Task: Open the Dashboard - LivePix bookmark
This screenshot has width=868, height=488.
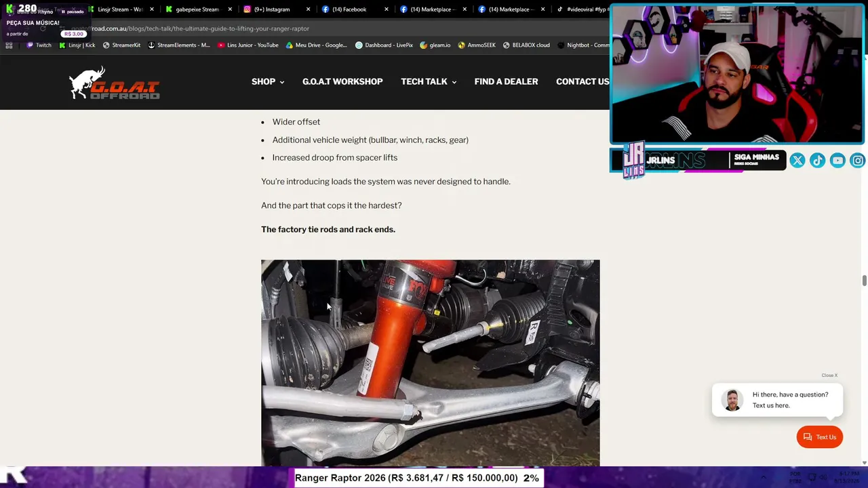Action: click(x=384, y=45)
